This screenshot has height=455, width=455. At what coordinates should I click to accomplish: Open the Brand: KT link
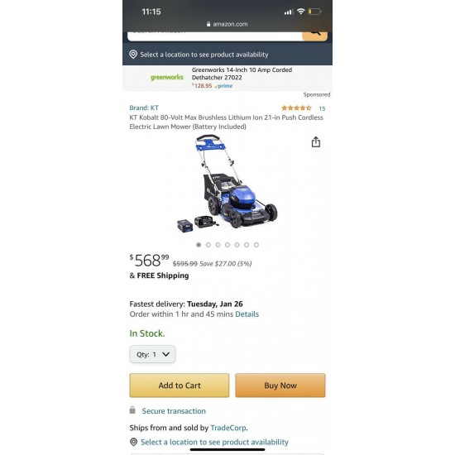(144, 108)
